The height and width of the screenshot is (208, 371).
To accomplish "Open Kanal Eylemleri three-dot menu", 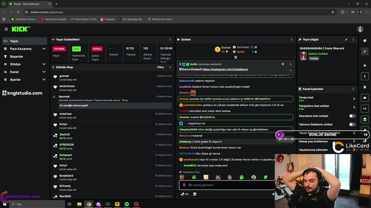I will [353, 89].
